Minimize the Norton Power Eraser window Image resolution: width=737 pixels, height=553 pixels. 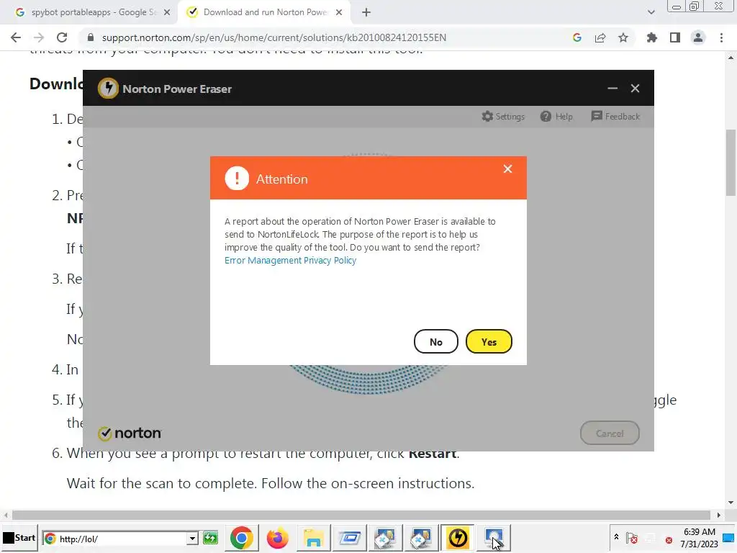(x=612, y=89)
